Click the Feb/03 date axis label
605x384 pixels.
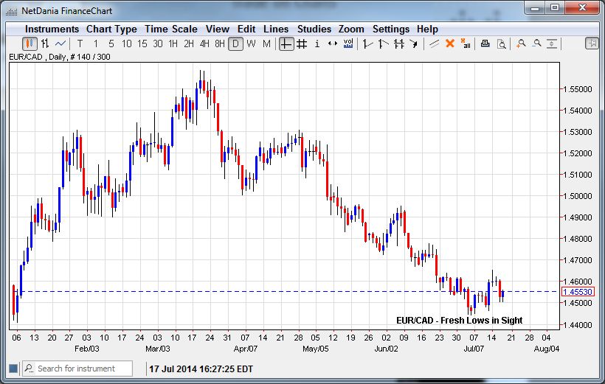[87, 349]
